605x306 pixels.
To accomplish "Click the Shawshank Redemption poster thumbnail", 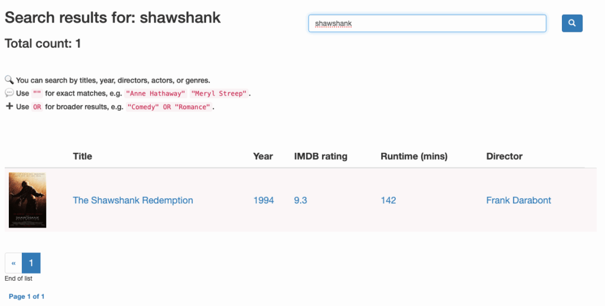I will pos(27,200).
